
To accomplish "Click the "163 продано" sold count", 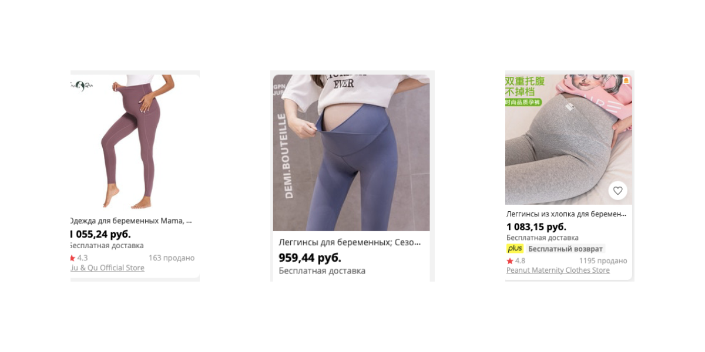I will (172, 258).
